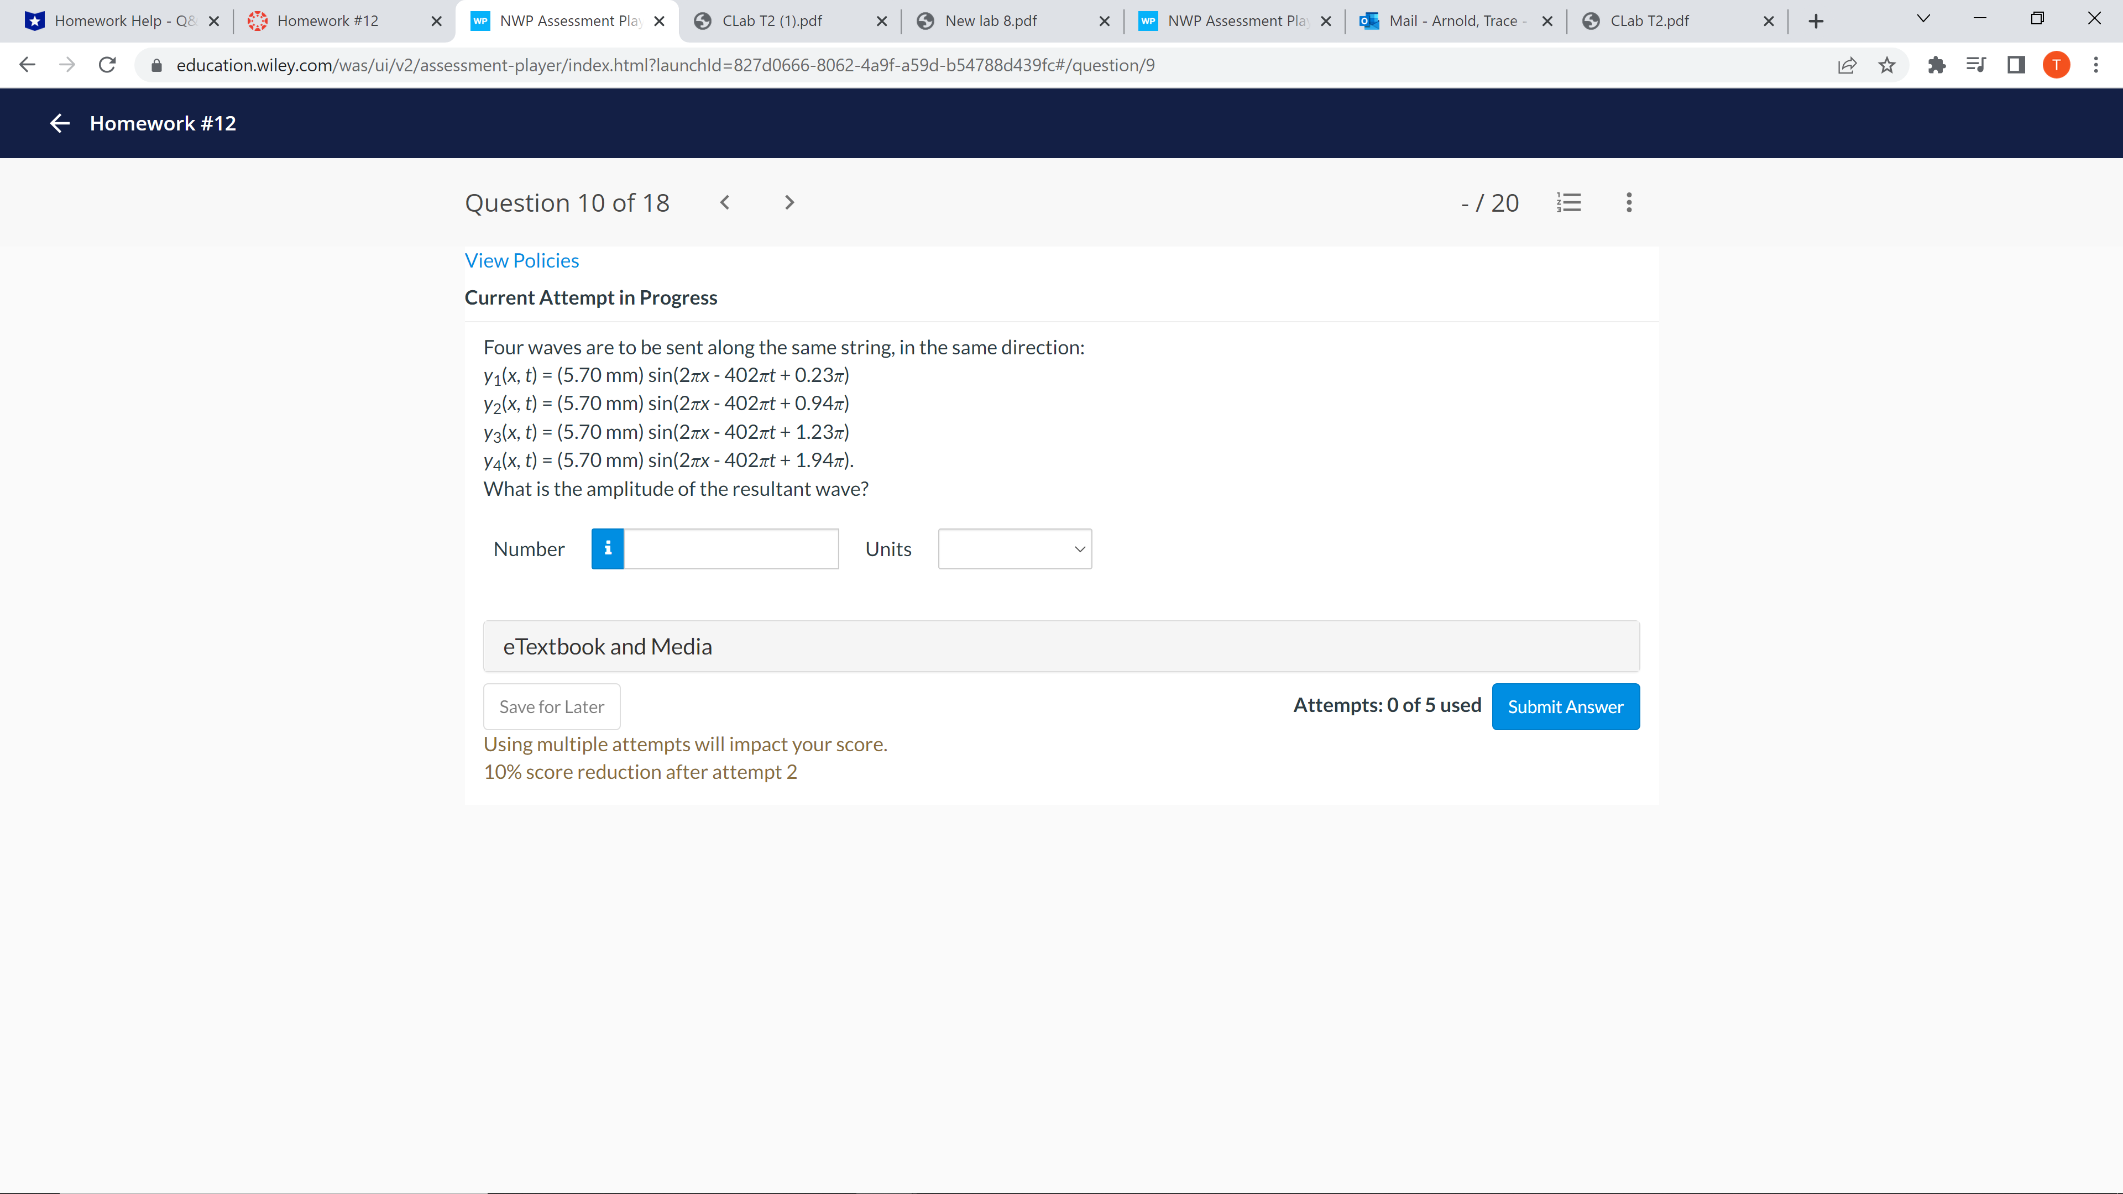Open the View Policies link

tap(522, 260)
